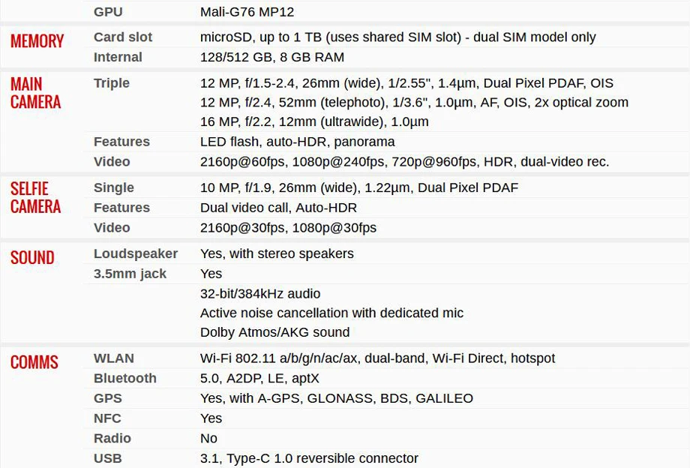Open the SOUND section heading
Viewport: 690px width, 468px height.
click(x=32, y=258)
